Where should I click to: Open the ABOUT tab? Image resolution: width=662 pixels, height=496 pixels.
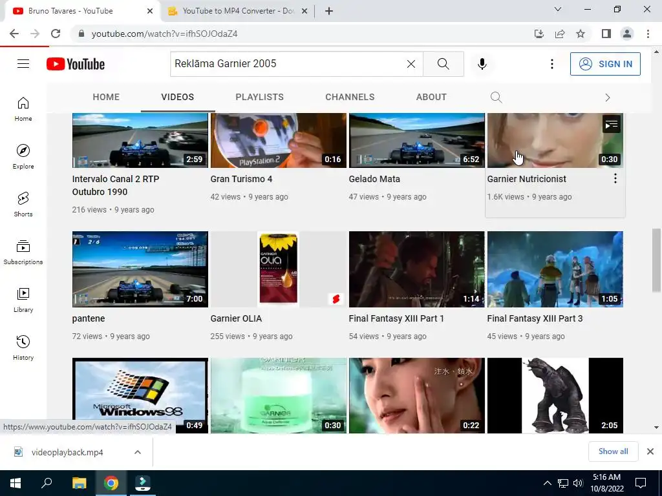431,97
